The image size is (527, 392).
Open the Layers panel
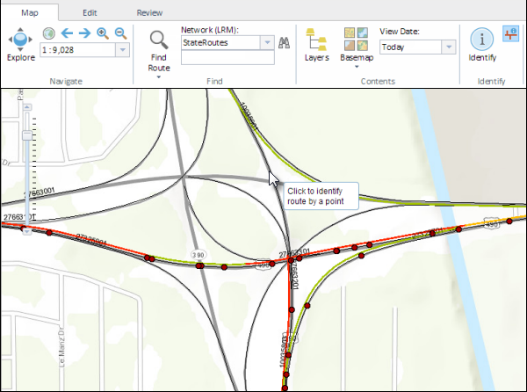pos(316,42)
